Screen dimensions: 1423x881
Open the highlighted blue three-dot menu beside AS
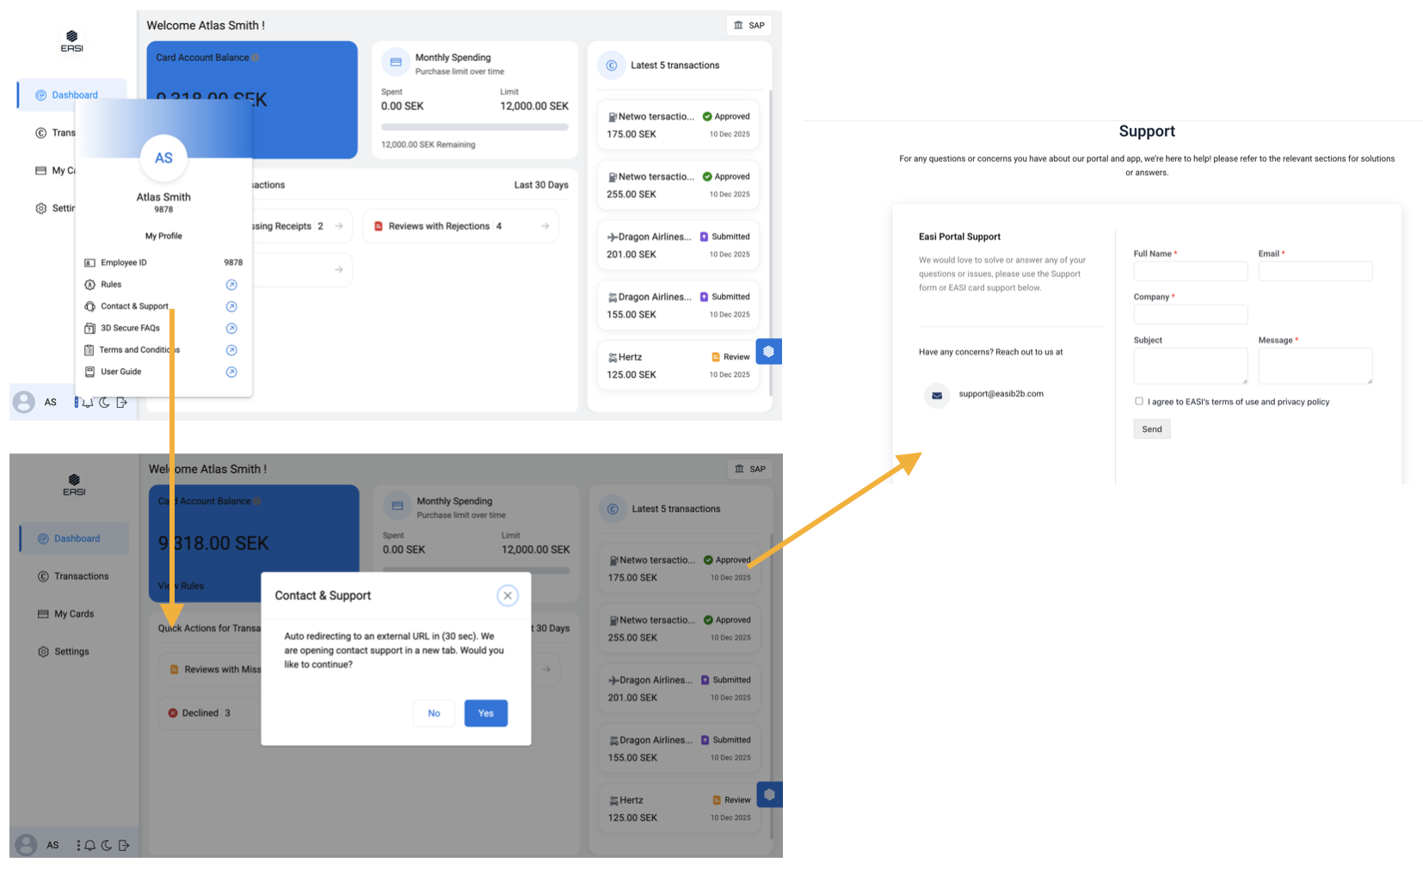click(77, 402)
